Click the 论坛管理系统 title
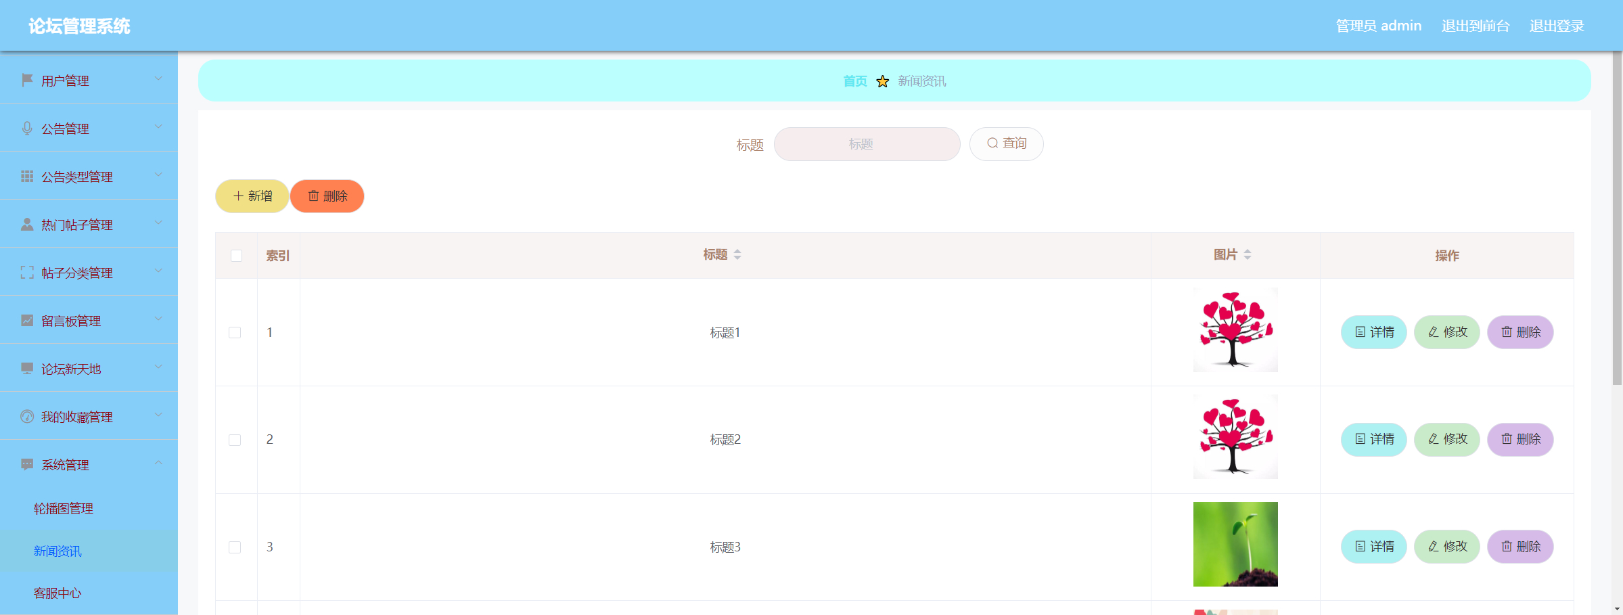 [79, 26]
